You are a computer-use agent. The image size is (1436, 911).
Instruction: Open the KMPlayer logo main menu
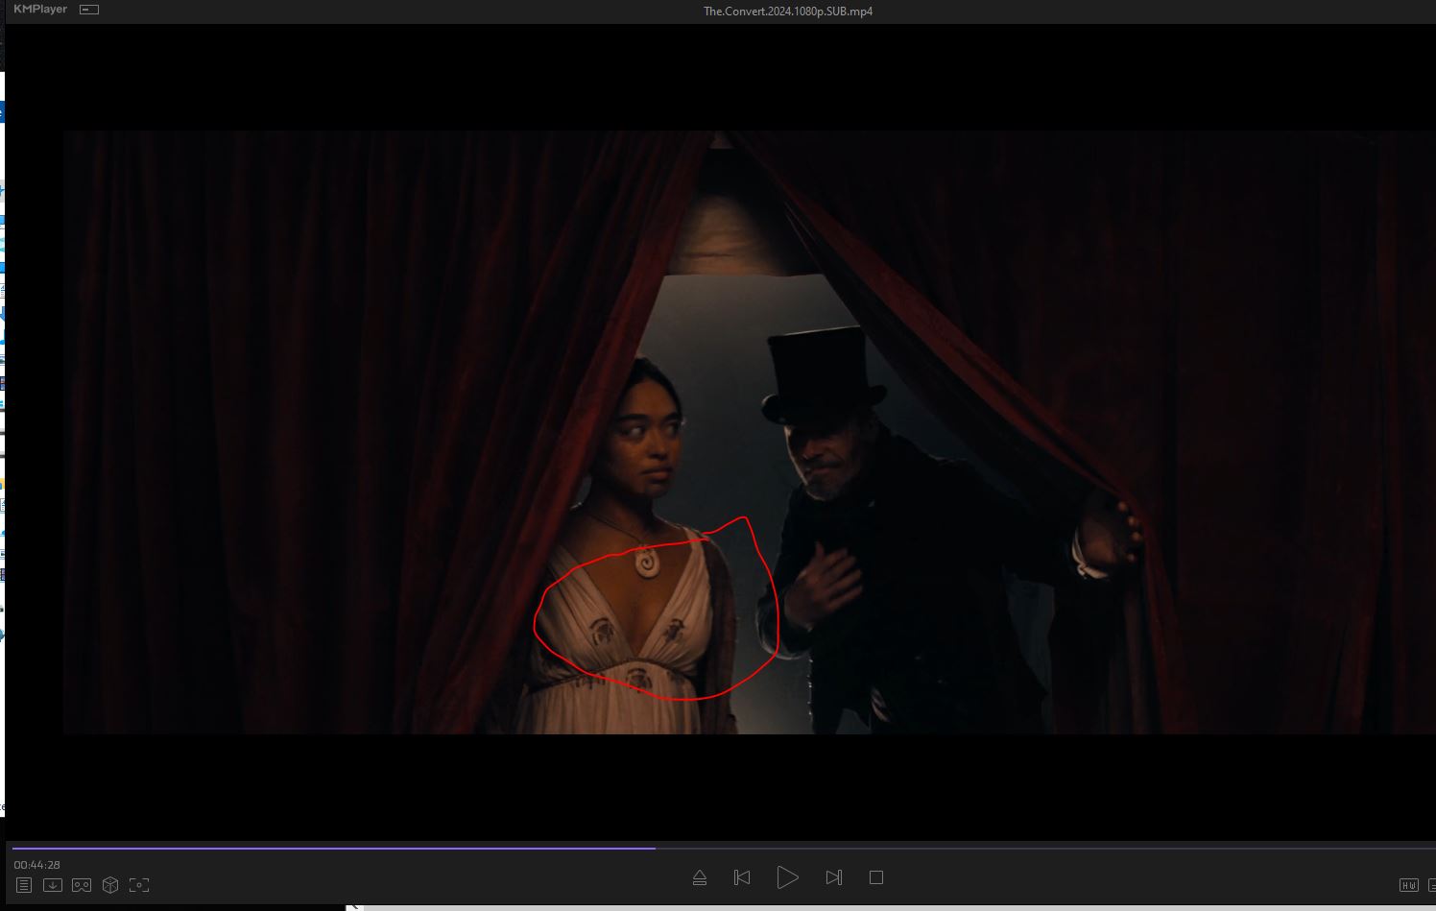tap(40, 10)
